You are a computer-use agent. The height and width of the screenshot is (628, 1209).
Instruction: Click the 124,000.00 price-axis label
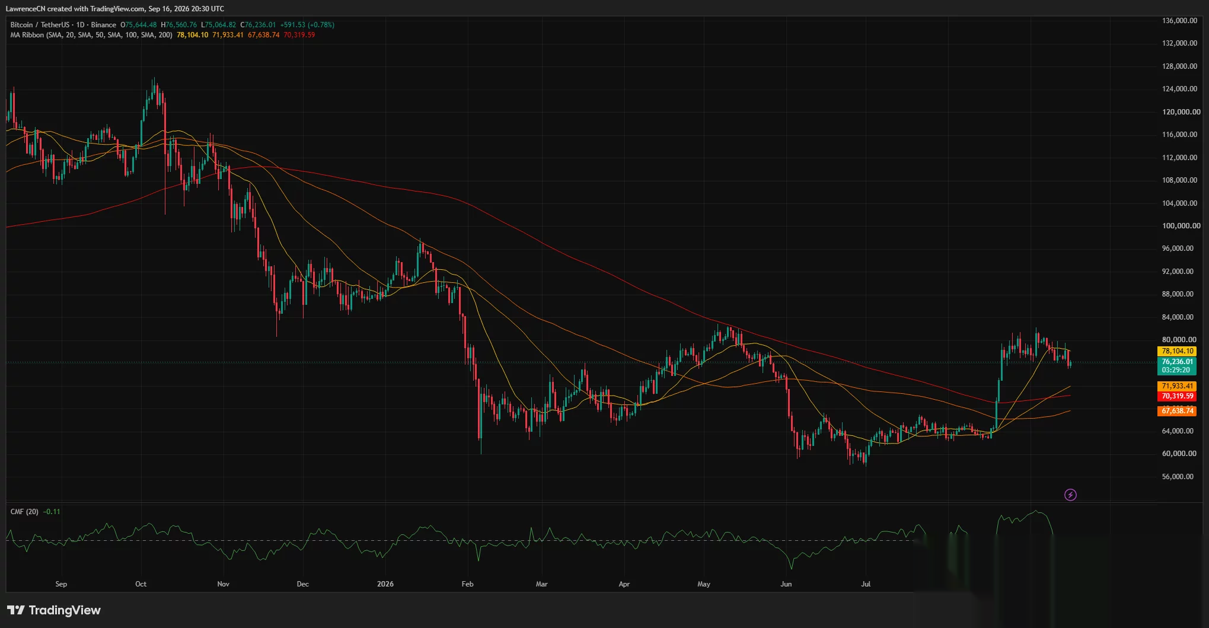1179,89
